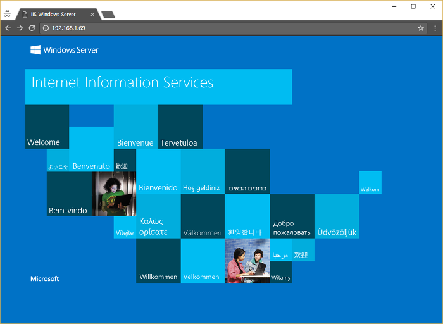This screenshot has width=443, height=324.
Task: Click the Hoş geldiniz tile
Action: point(203,171)
